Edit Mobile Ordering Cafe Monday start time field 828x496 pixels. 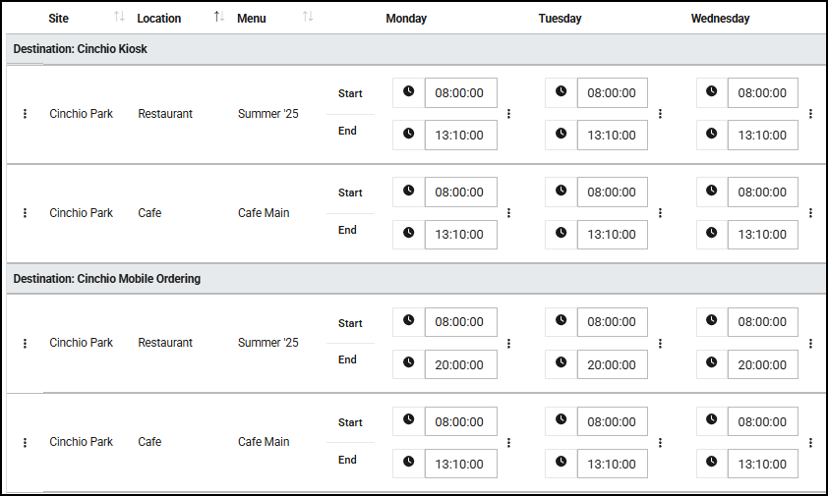(x=461, y=421)
